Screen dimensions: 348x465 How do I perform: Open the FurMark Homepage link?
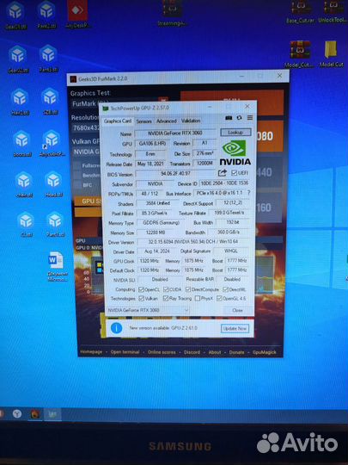coord(91,351)
